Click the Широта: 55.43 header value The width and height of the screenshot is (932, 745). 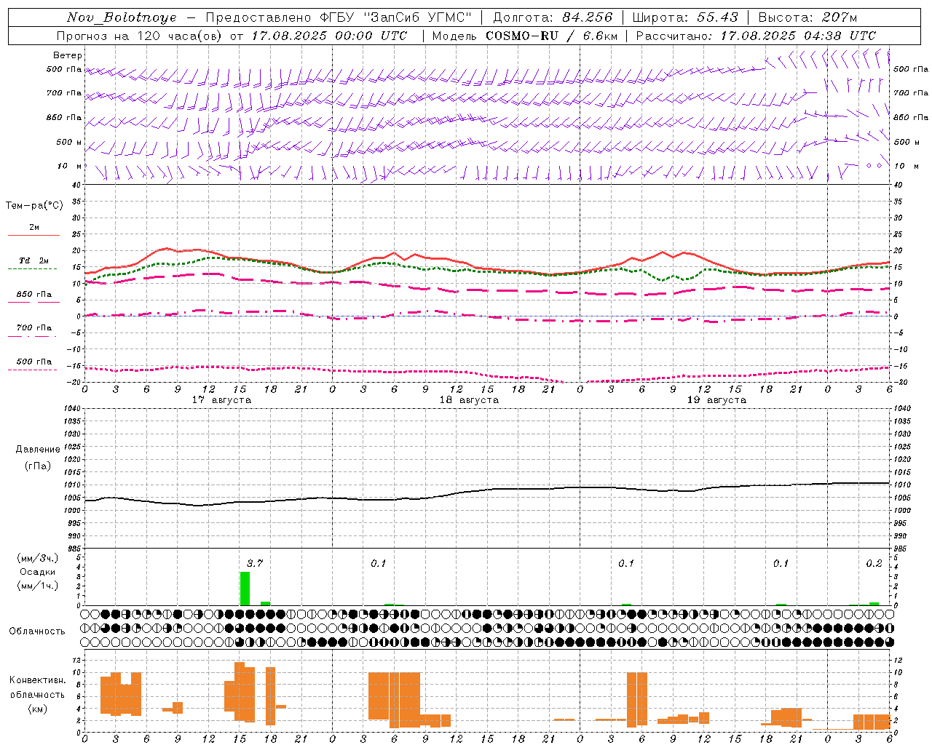[685, 17]
